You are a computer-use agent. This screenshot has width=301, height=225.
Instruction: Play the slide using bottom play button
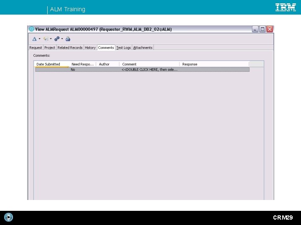(8, 217)
